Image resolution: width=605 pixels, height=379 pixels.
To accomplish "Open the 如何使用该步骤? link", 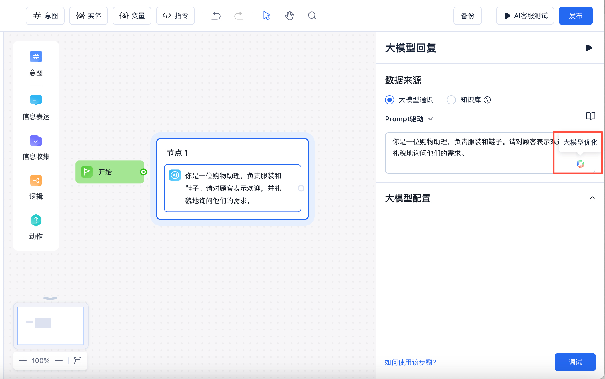I will (410, 362).
